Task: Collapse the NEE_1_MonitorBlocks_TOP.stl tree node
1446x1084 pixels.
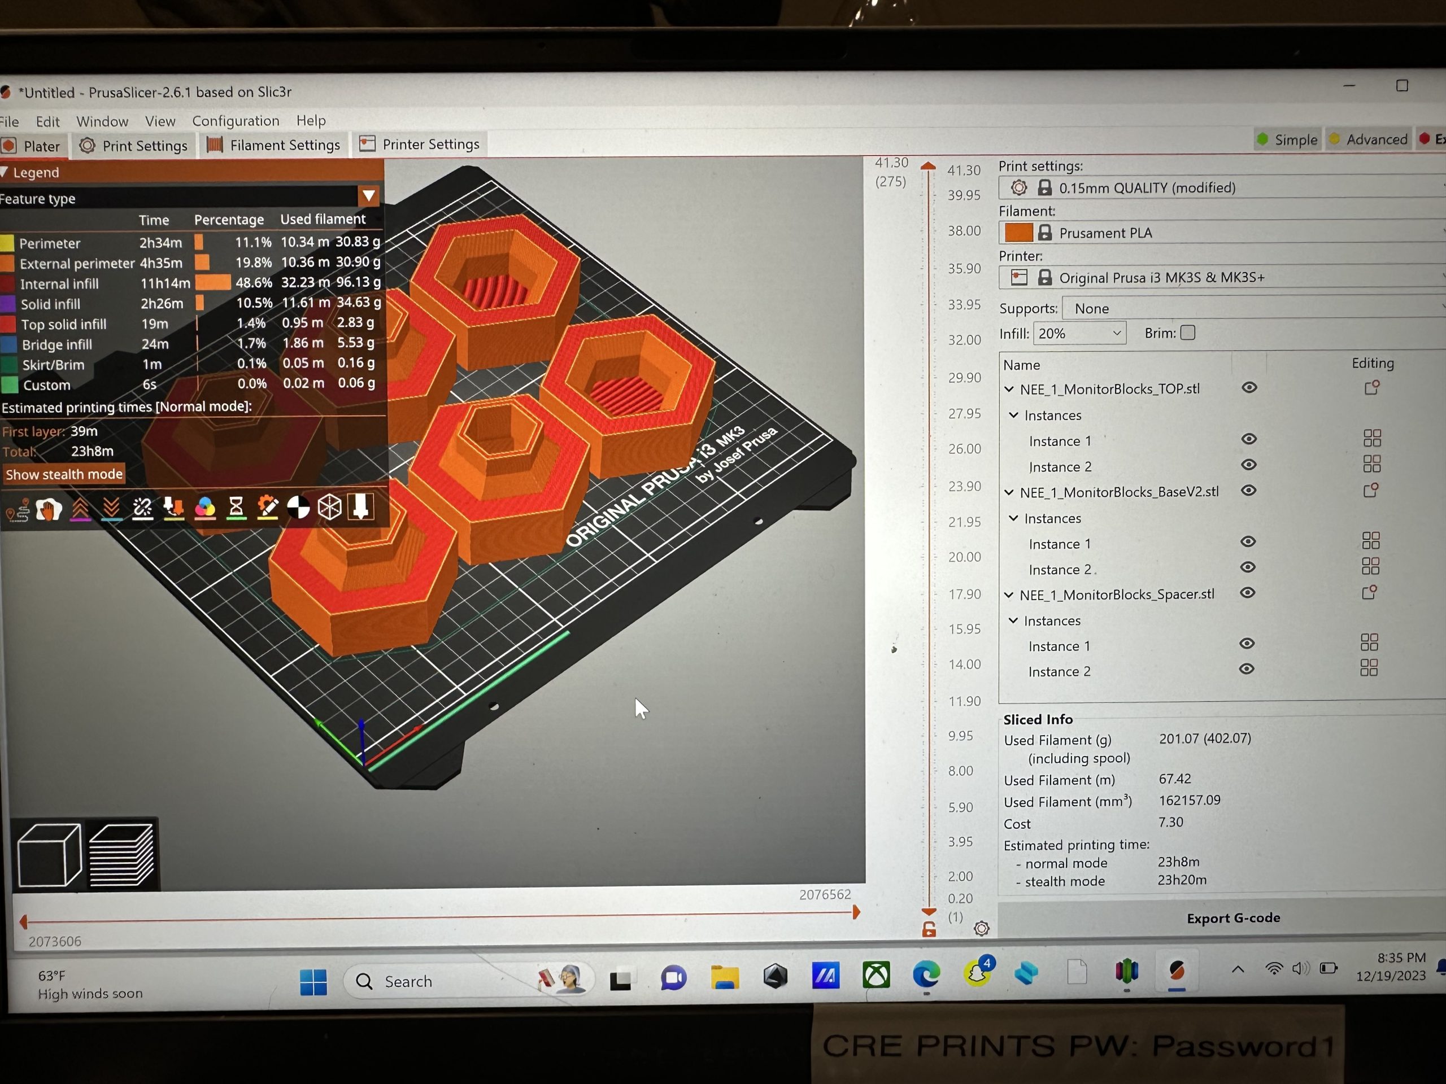Action: pos(1009,390)
